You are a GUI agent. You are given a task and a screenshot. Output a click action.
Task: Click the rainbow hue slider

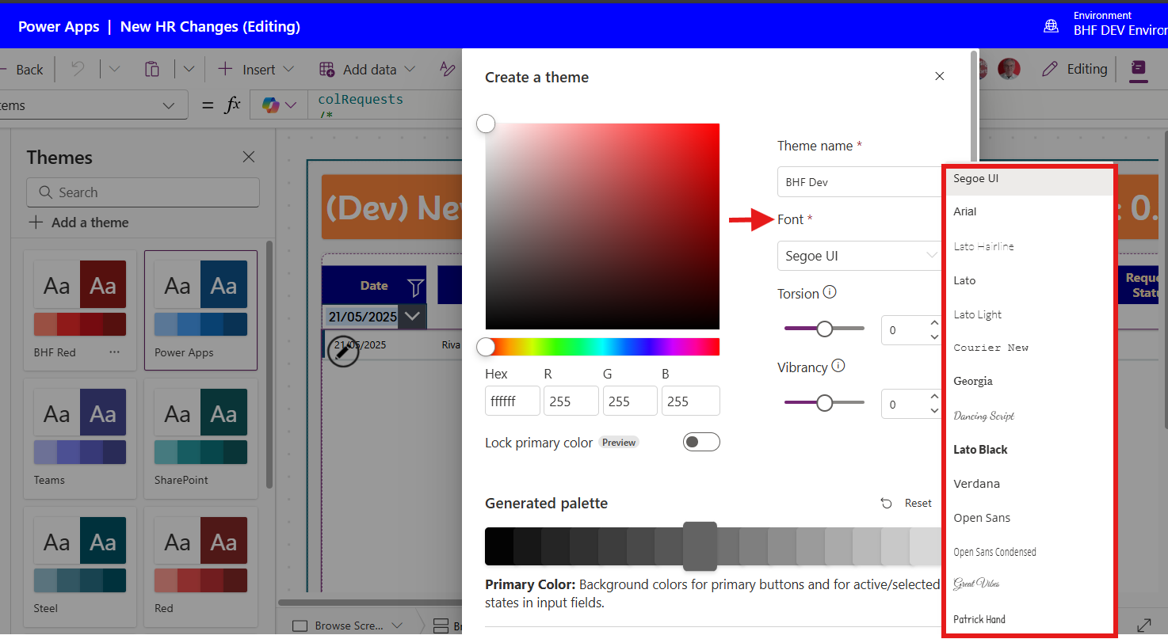[x=602, y=347]
